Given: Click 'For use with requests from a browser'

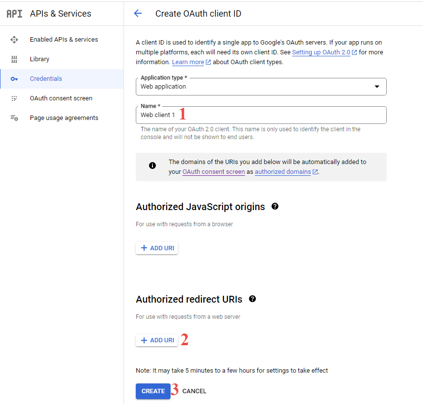Looking at the screenshot, I should tap(184, 224).
